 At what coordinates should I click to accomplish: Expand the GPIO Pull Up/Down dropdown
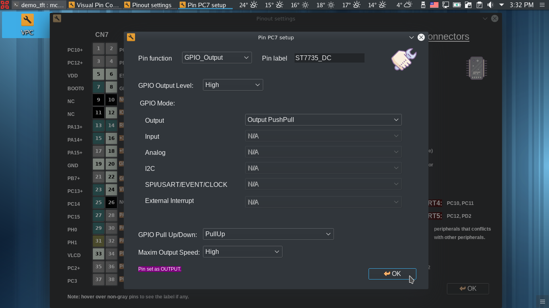click(x=268, y=234)
